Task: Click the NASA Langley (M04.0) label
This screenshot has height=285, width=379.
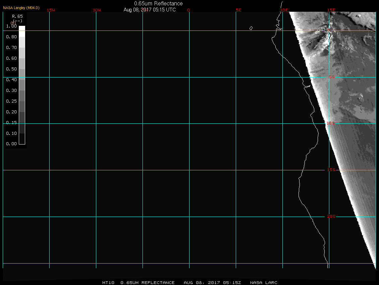Action: [21, 8]
